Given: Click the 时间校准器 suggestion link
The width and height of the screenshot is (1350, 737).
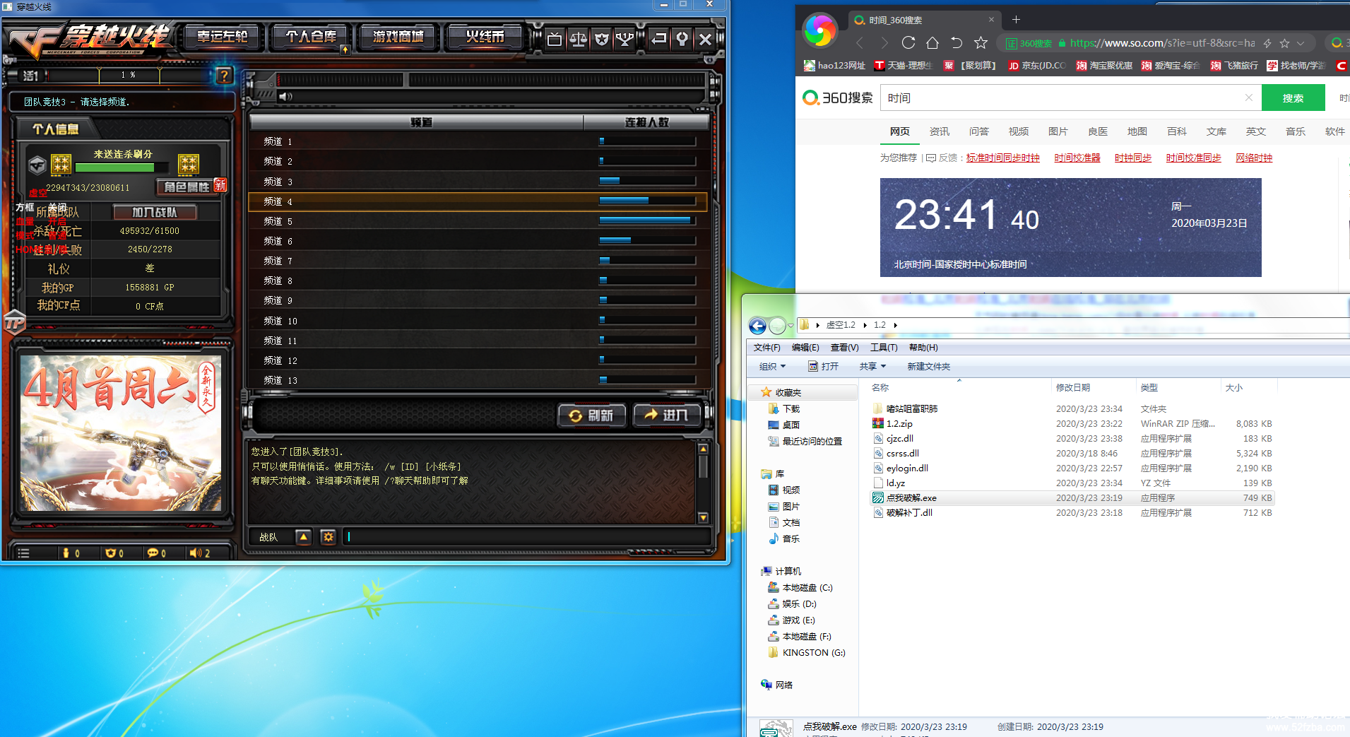Looking at the screenshot, I should (1077, 158).
